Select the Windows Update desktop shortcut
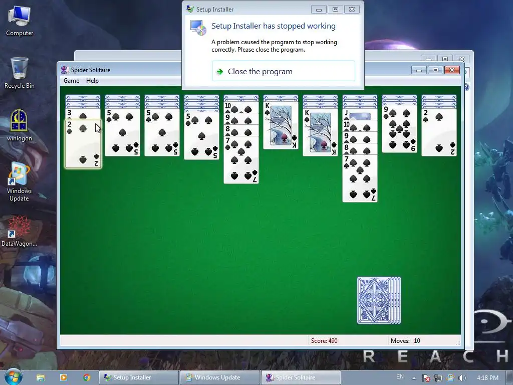Image resolution: width=513 pixels, height=385 pixels. pos(20,181)
